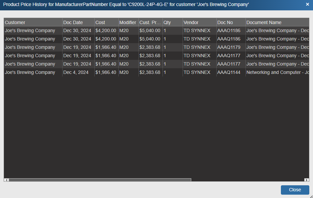This screenshot has width=313, height=198.
Task: Click the Modifier column header
Action: coord(128,22)
